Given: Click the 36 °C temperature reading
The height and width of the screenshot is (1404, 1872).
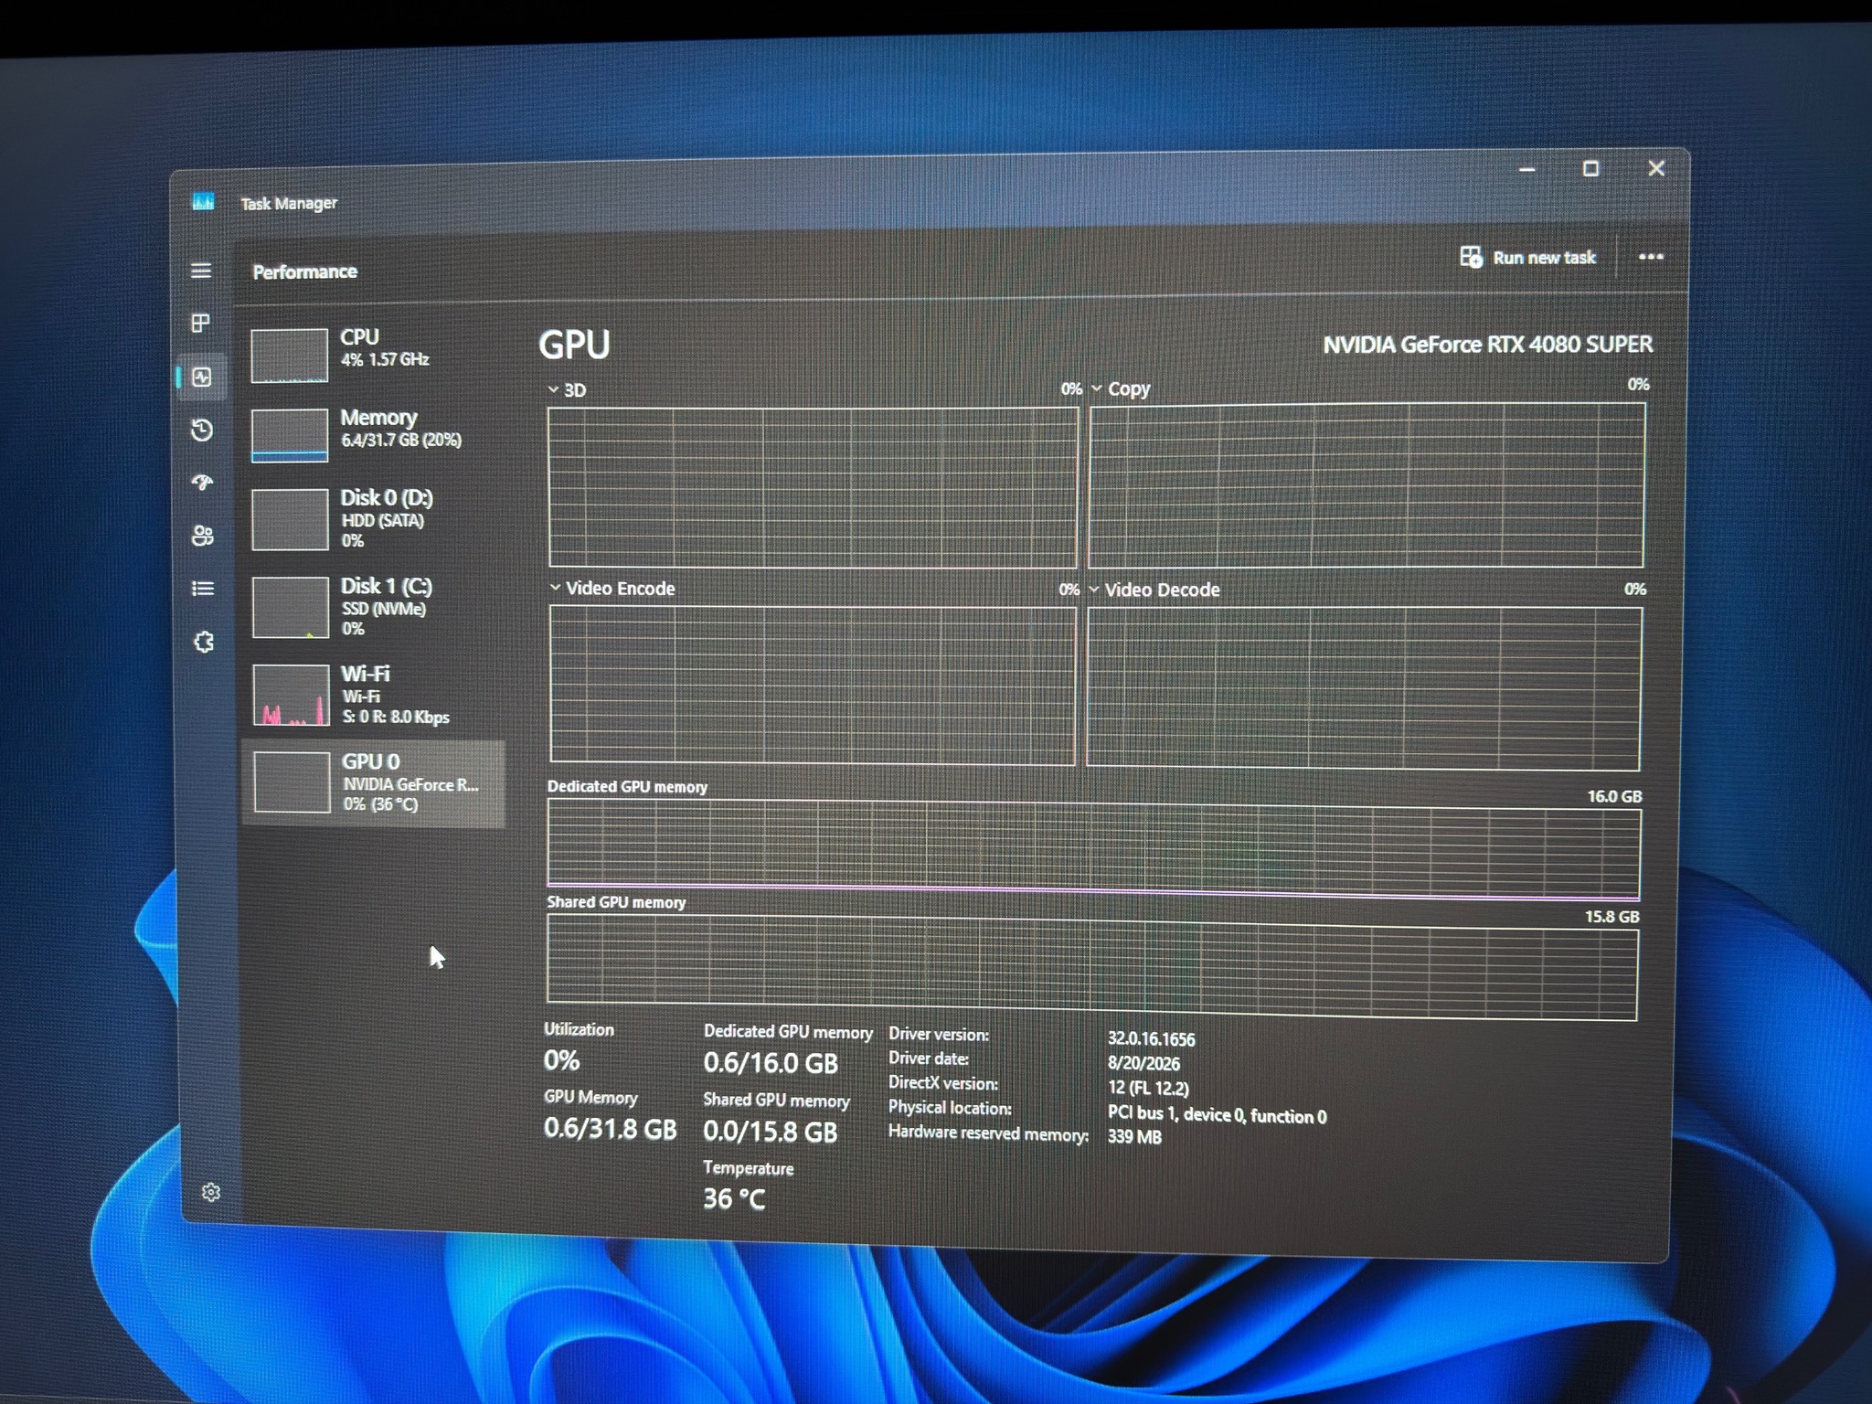Looking at the screenshot, I should click(734, 1198).
